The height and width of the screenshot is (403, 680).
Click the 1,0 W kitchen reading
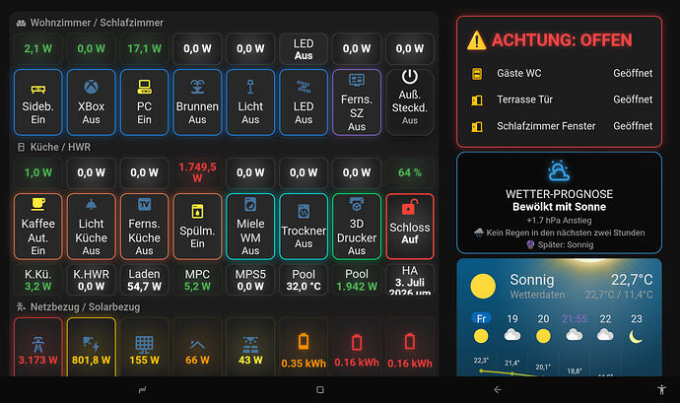click(x=38, y=172)
